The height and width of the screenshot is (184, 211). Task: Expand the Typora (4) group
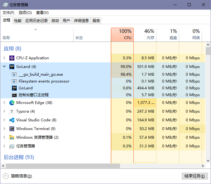tap(4, 111)
